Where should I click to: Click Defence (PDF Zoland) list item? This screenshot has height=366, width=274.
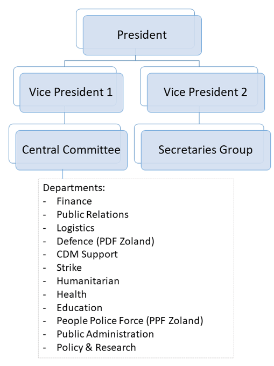coord(106,241)
